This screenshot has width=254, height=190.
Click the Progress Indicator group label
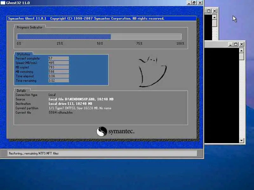click(30, 28)
